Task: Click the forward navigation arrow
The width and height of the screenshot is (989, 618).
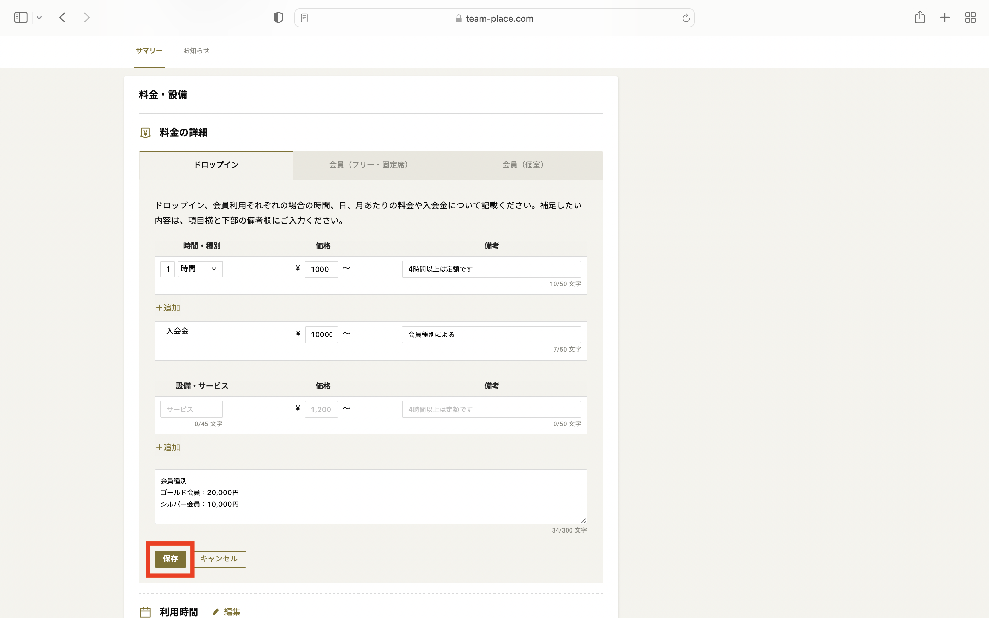Action: point(86,18)
